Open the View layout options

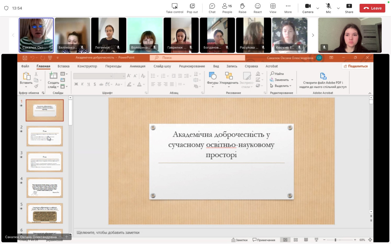click(x=273, y=8)
